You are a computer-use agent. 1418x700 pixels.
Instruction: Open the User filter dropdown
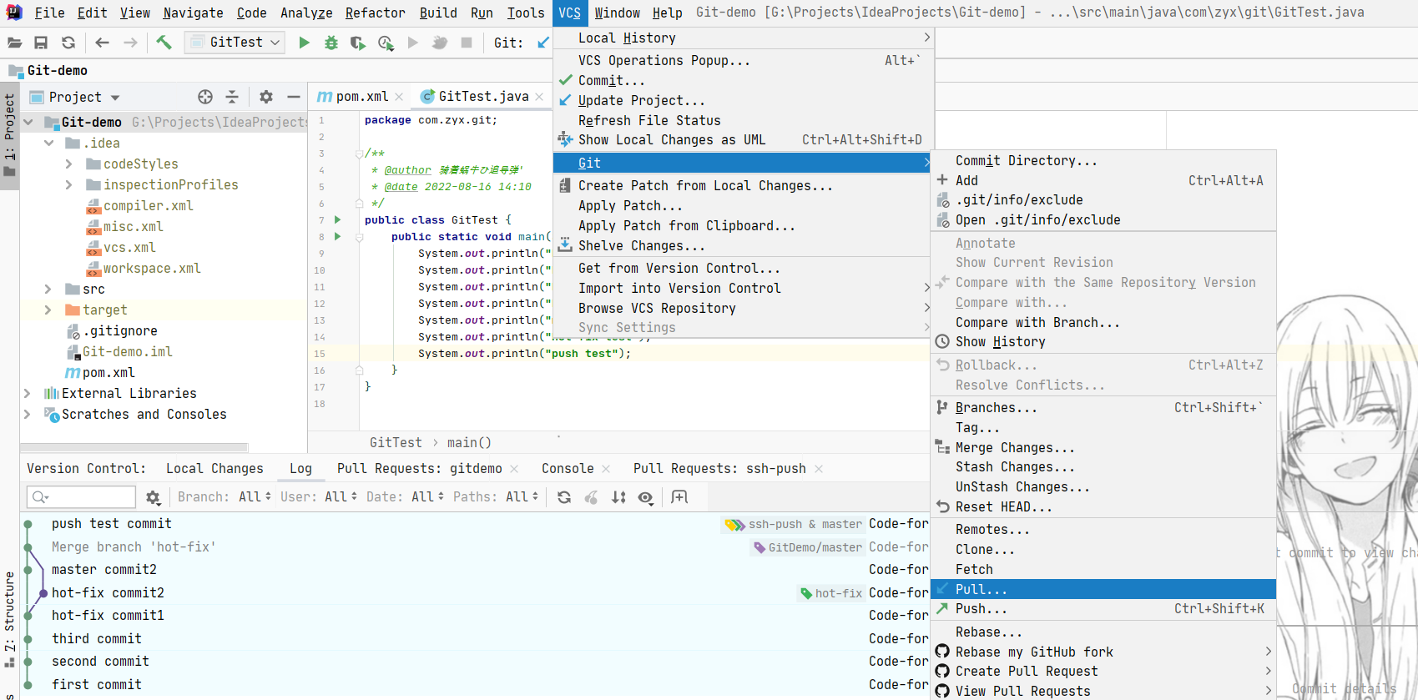319,497
